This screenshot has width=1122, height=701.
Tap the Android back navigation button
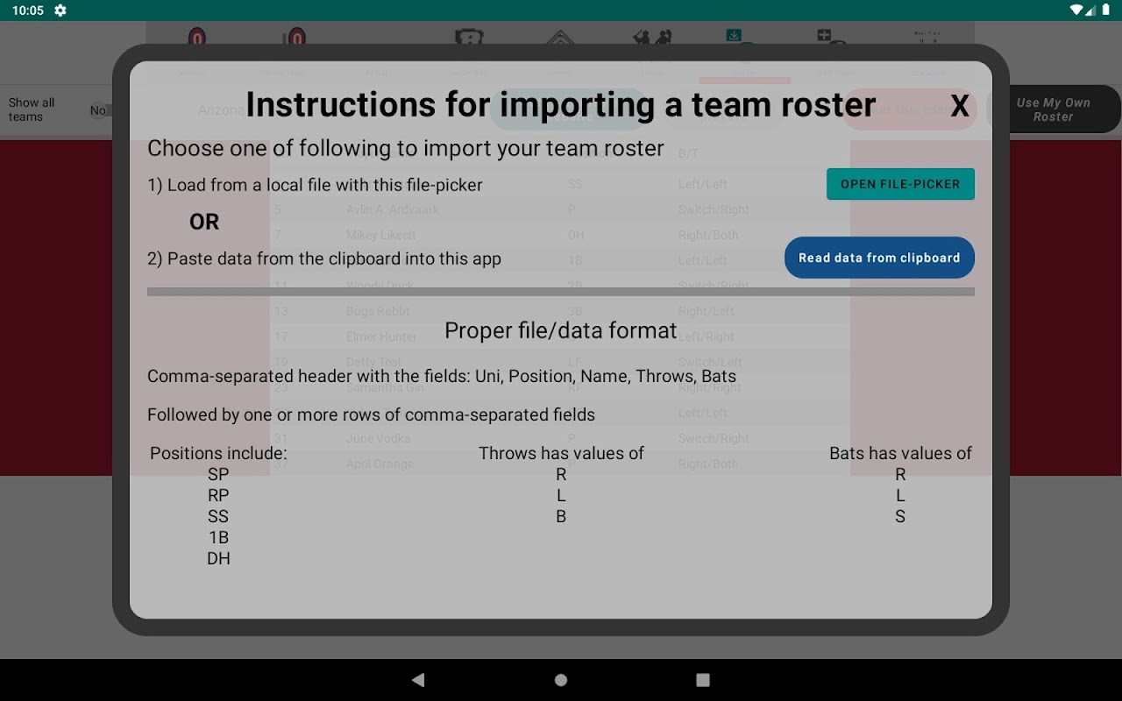coord(418,680)
